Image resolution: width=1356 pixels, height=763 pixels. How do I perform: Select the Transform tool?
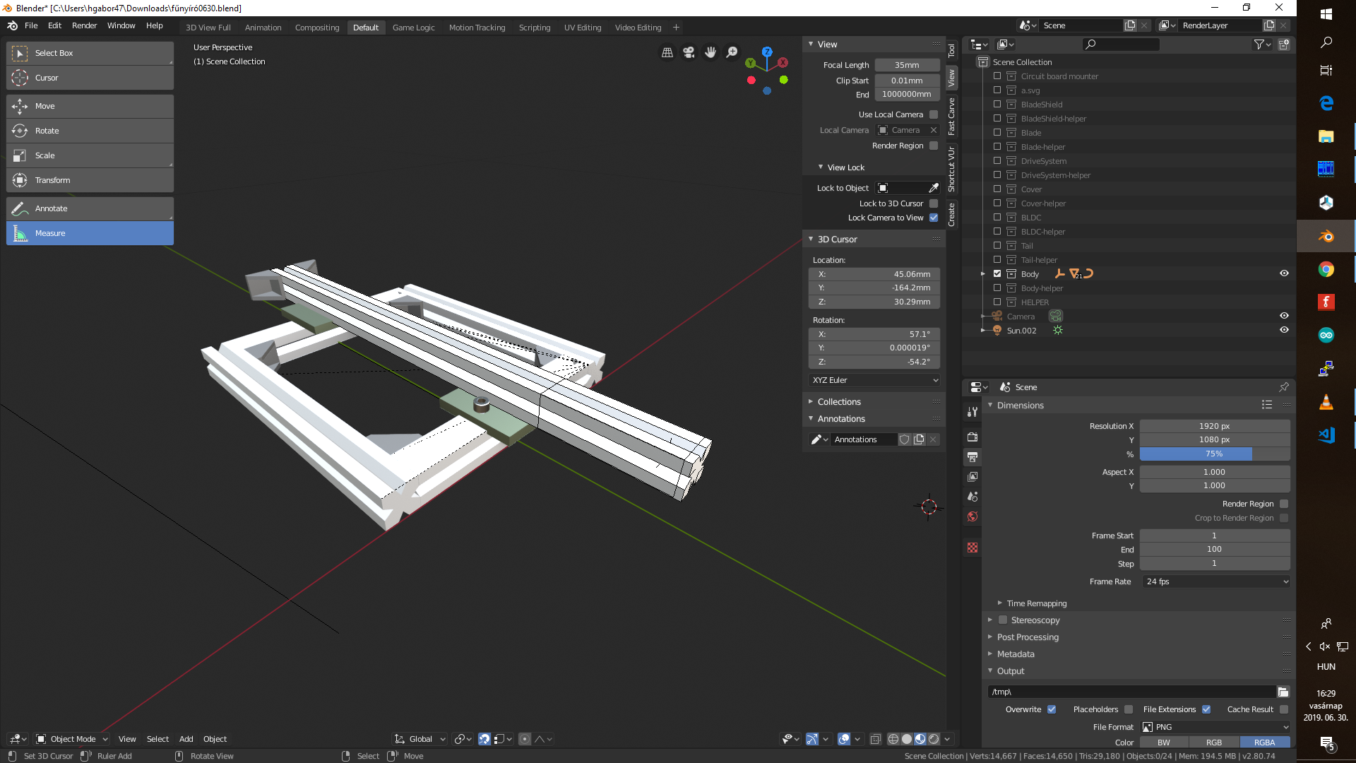pyautogui.click(x=90, y=180)
